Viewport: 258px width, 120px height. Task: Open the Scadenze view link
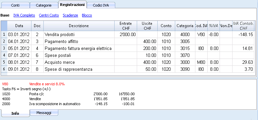coord(71,15)
